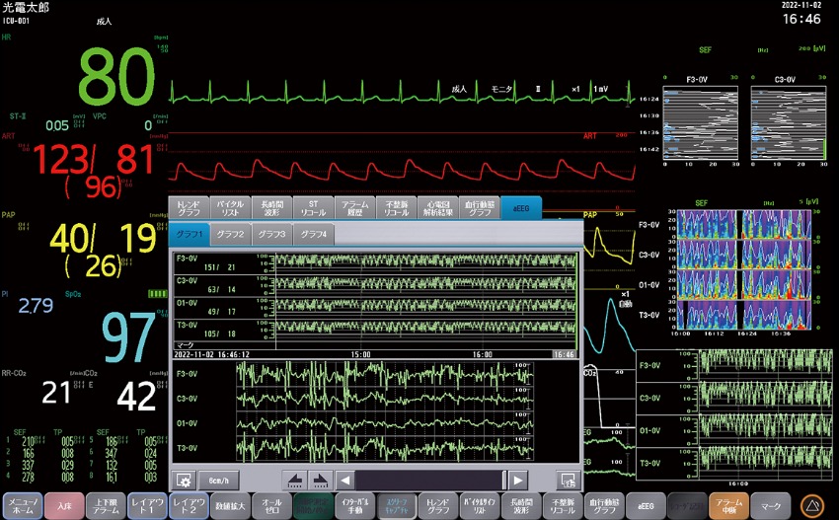Switch to レイアウト2 layout

(x=189, y=505)
